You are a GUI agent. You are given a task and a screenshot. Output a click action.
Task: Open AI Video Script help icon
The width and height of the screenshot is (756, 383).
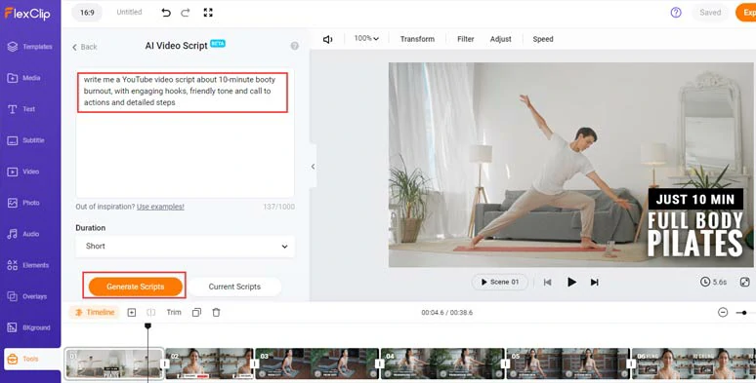pos(295,46)
